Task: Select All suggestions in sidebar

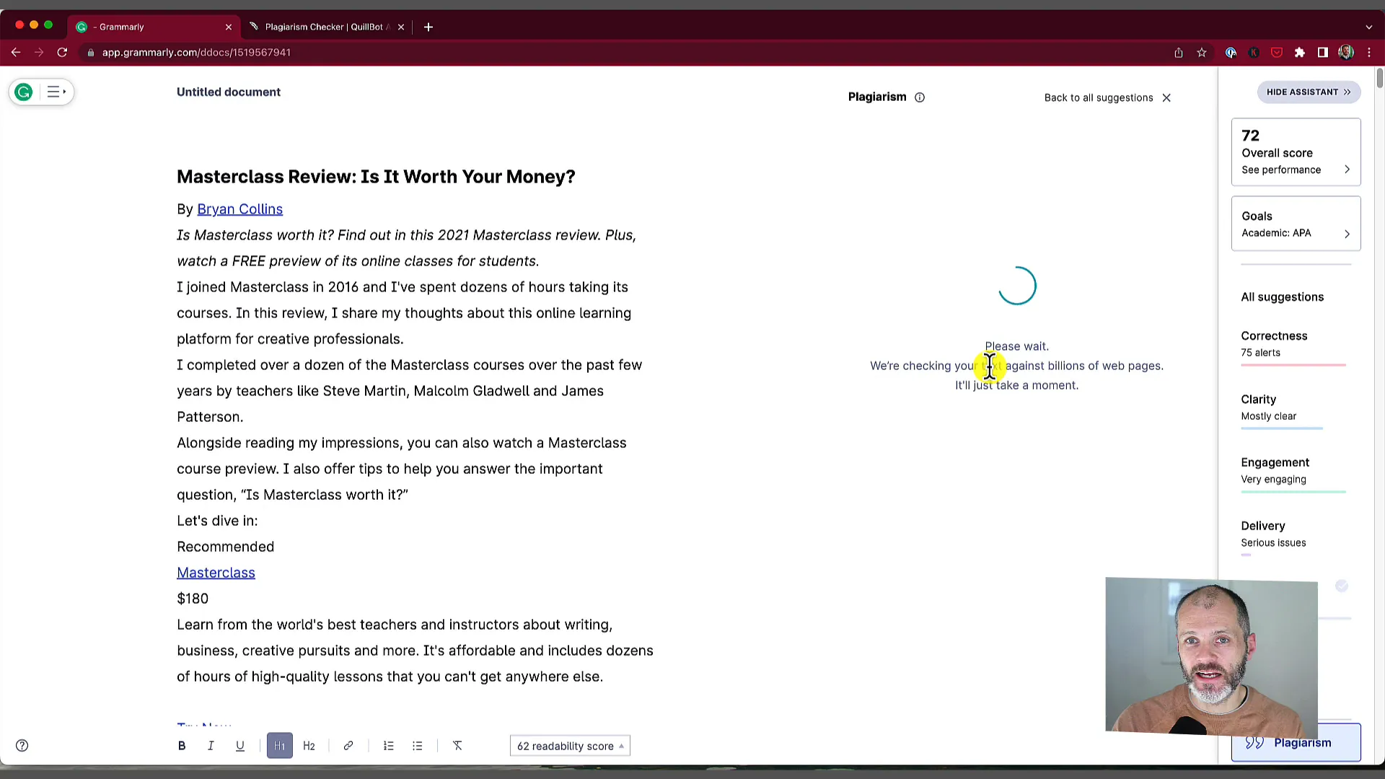Action: click(1282, 297)
